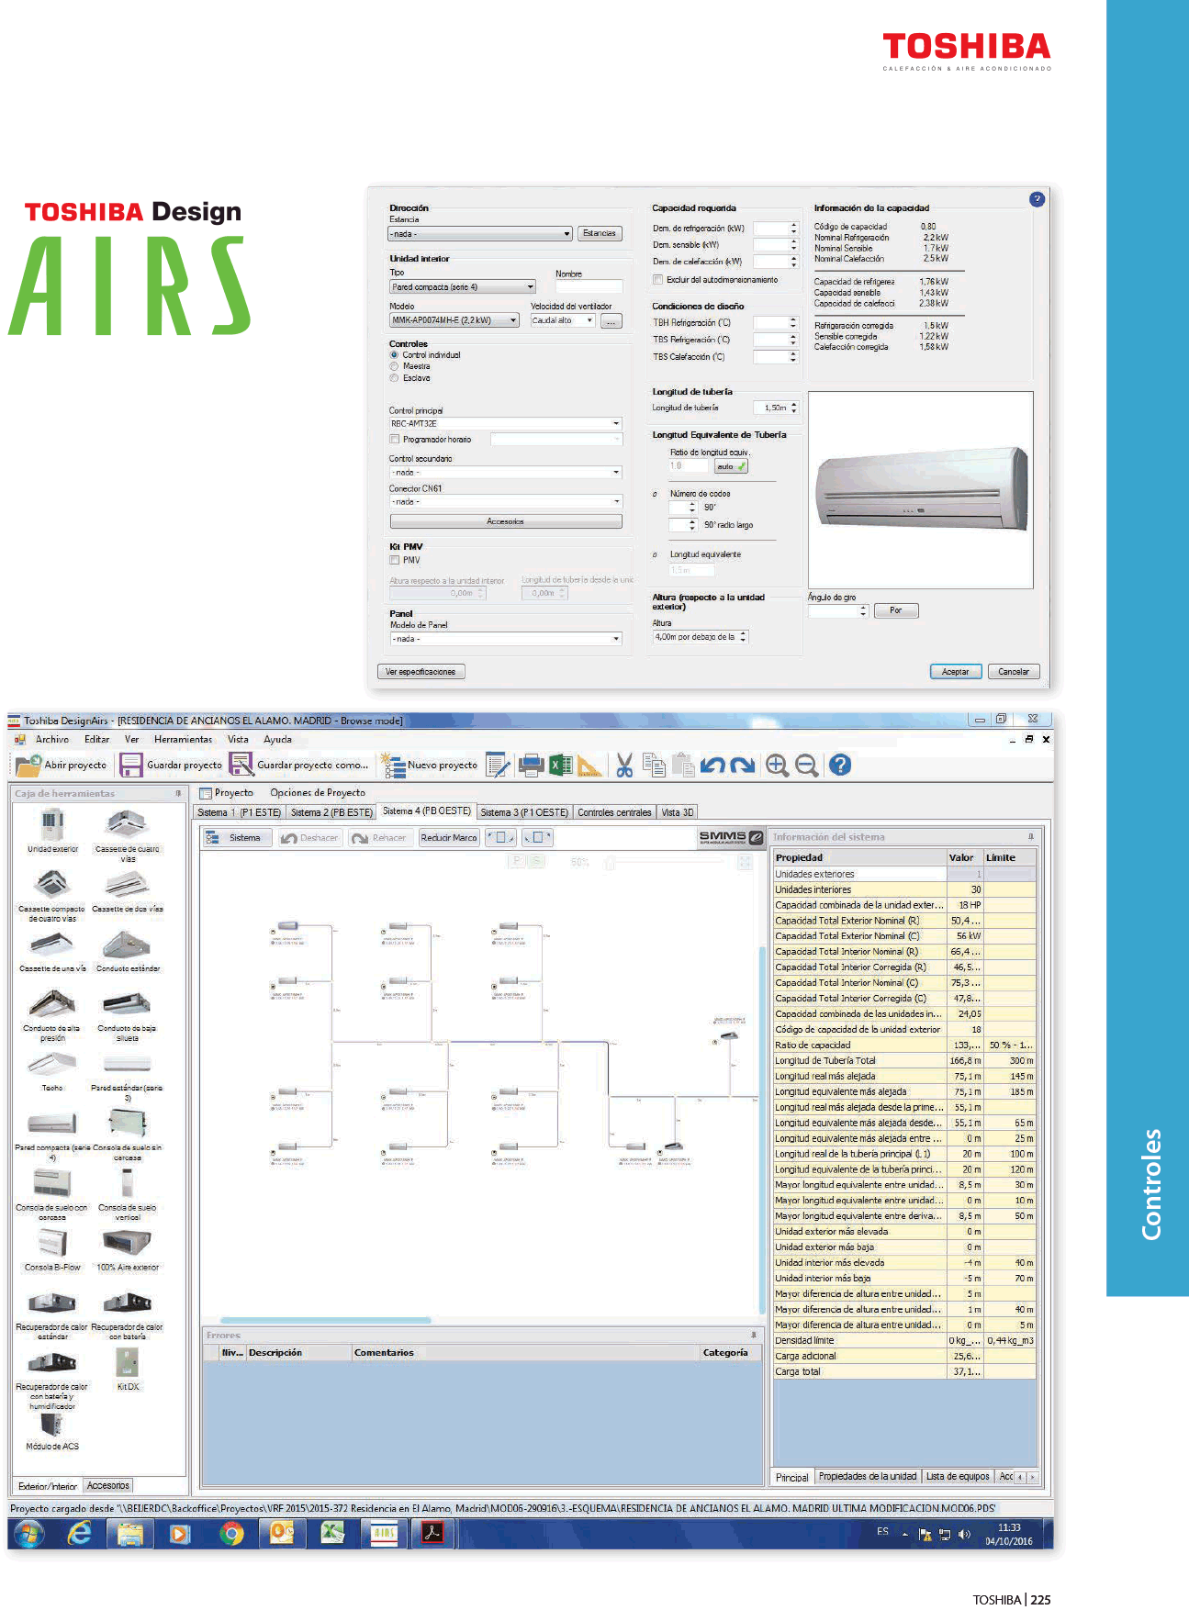Export to Excel toolbar icon

pos(561,765)
